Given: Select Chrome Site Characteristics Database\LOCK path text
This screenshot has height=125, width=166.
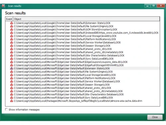Looking at the screenshot, I should pyautogui.click(x=69, y=55).
